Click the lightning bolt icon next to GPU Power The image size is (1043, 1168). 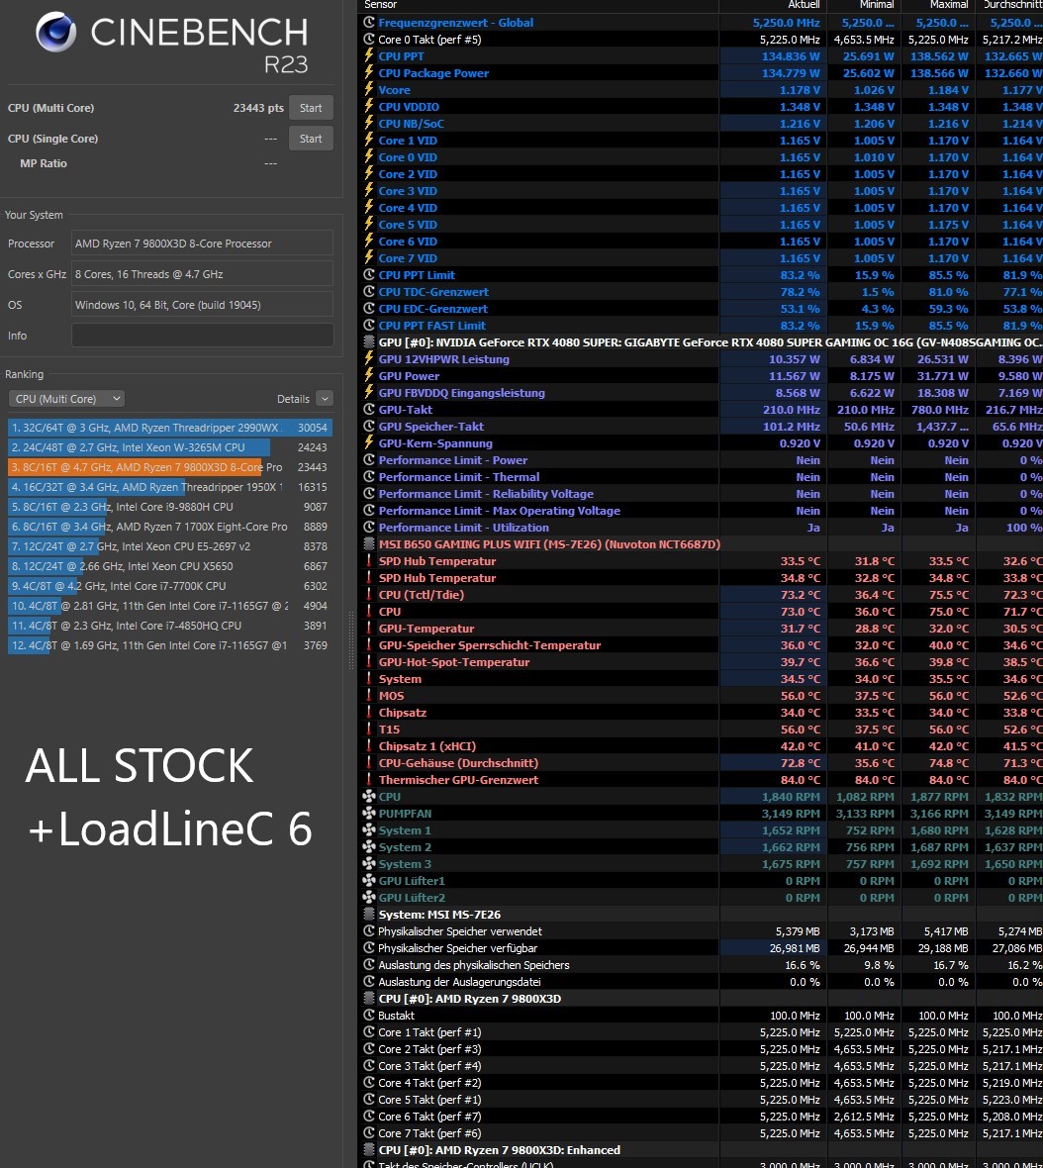point(369,376)
